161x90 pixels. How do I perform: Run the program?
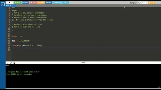tap(17, 2)
